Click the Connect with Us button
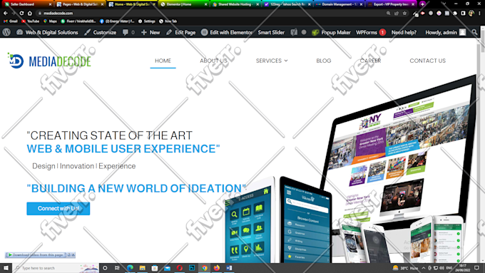 [x=58, y=208]
